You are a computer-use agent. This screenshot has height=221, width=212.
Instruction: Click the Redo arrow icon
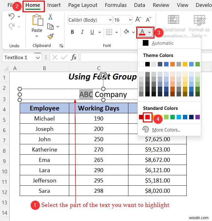(11, 26)
